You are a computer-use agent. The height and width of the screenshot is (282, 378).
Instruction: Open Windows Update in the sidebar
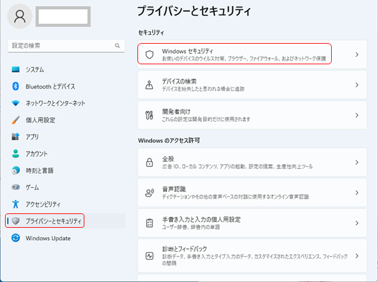(x=47, y=238)
